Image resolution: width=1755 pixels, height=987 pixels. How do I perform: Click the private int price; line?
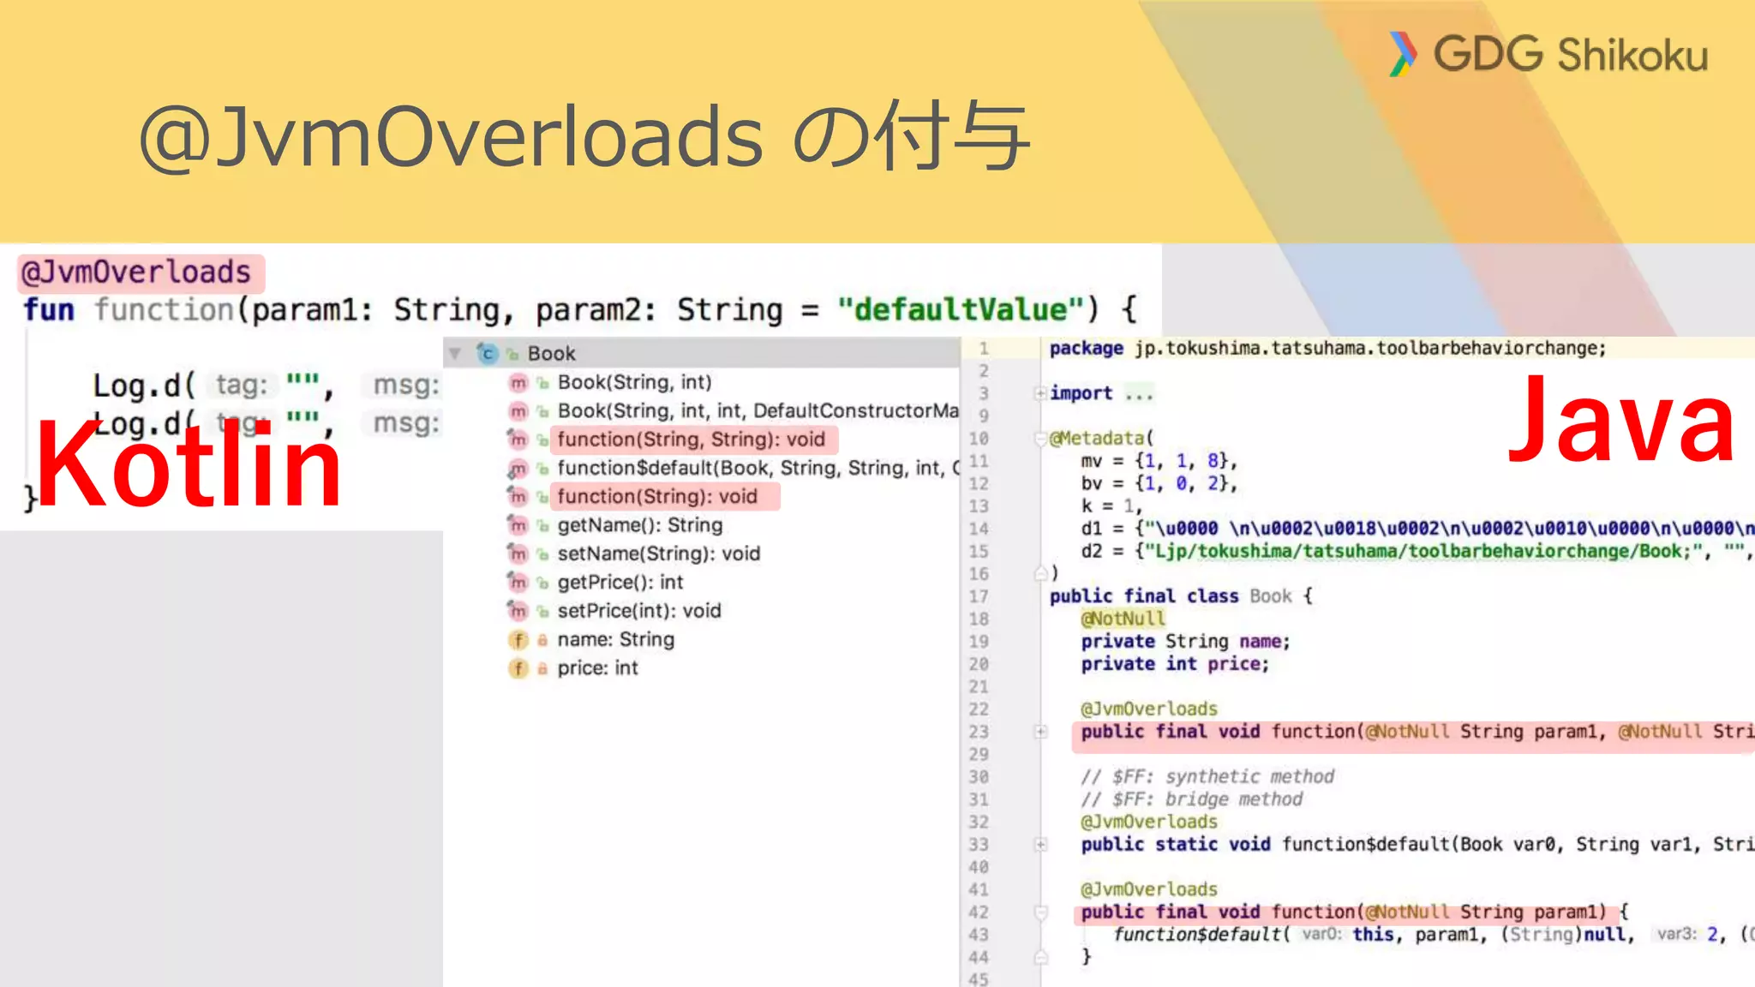1175,664
